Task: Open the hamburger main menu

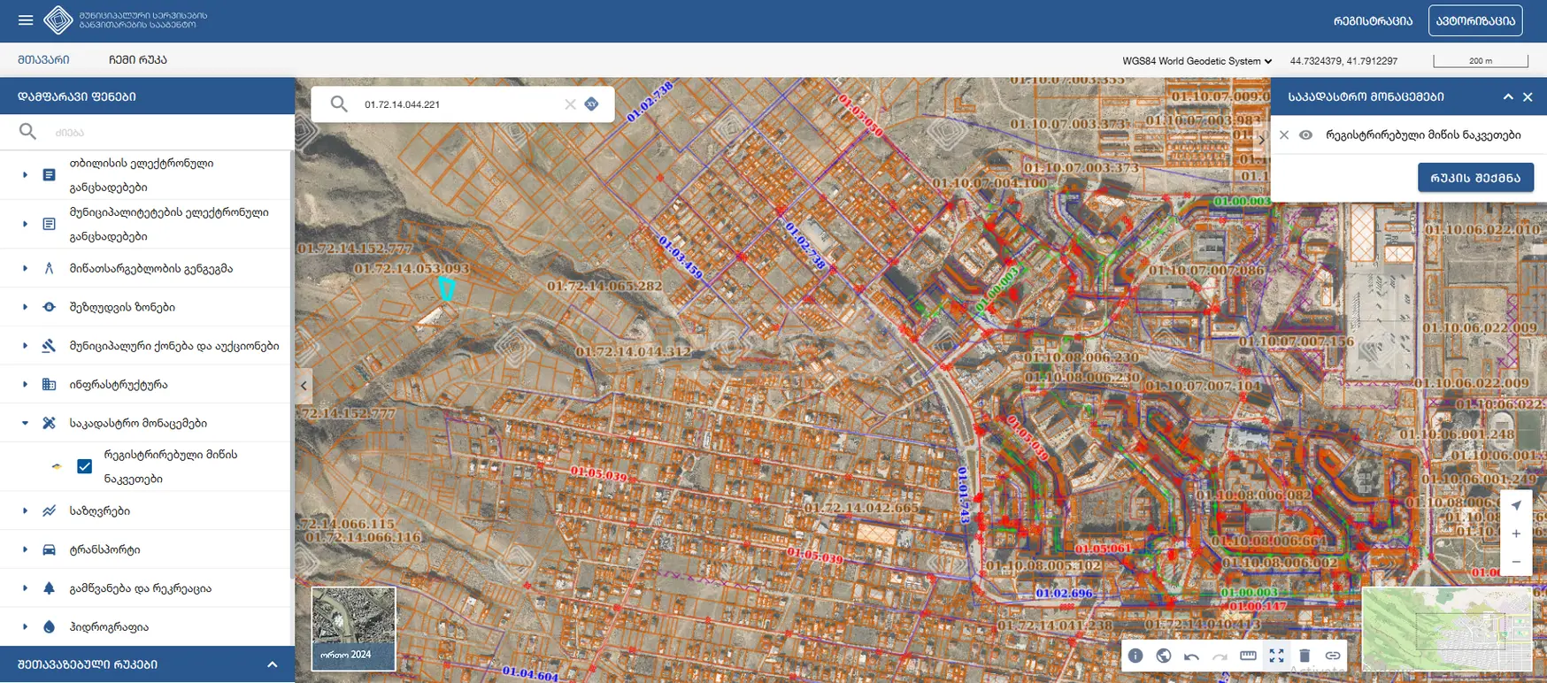Action: (26, 20)
